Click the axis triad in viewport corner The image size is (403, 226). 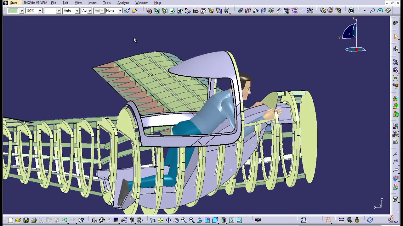378,203
